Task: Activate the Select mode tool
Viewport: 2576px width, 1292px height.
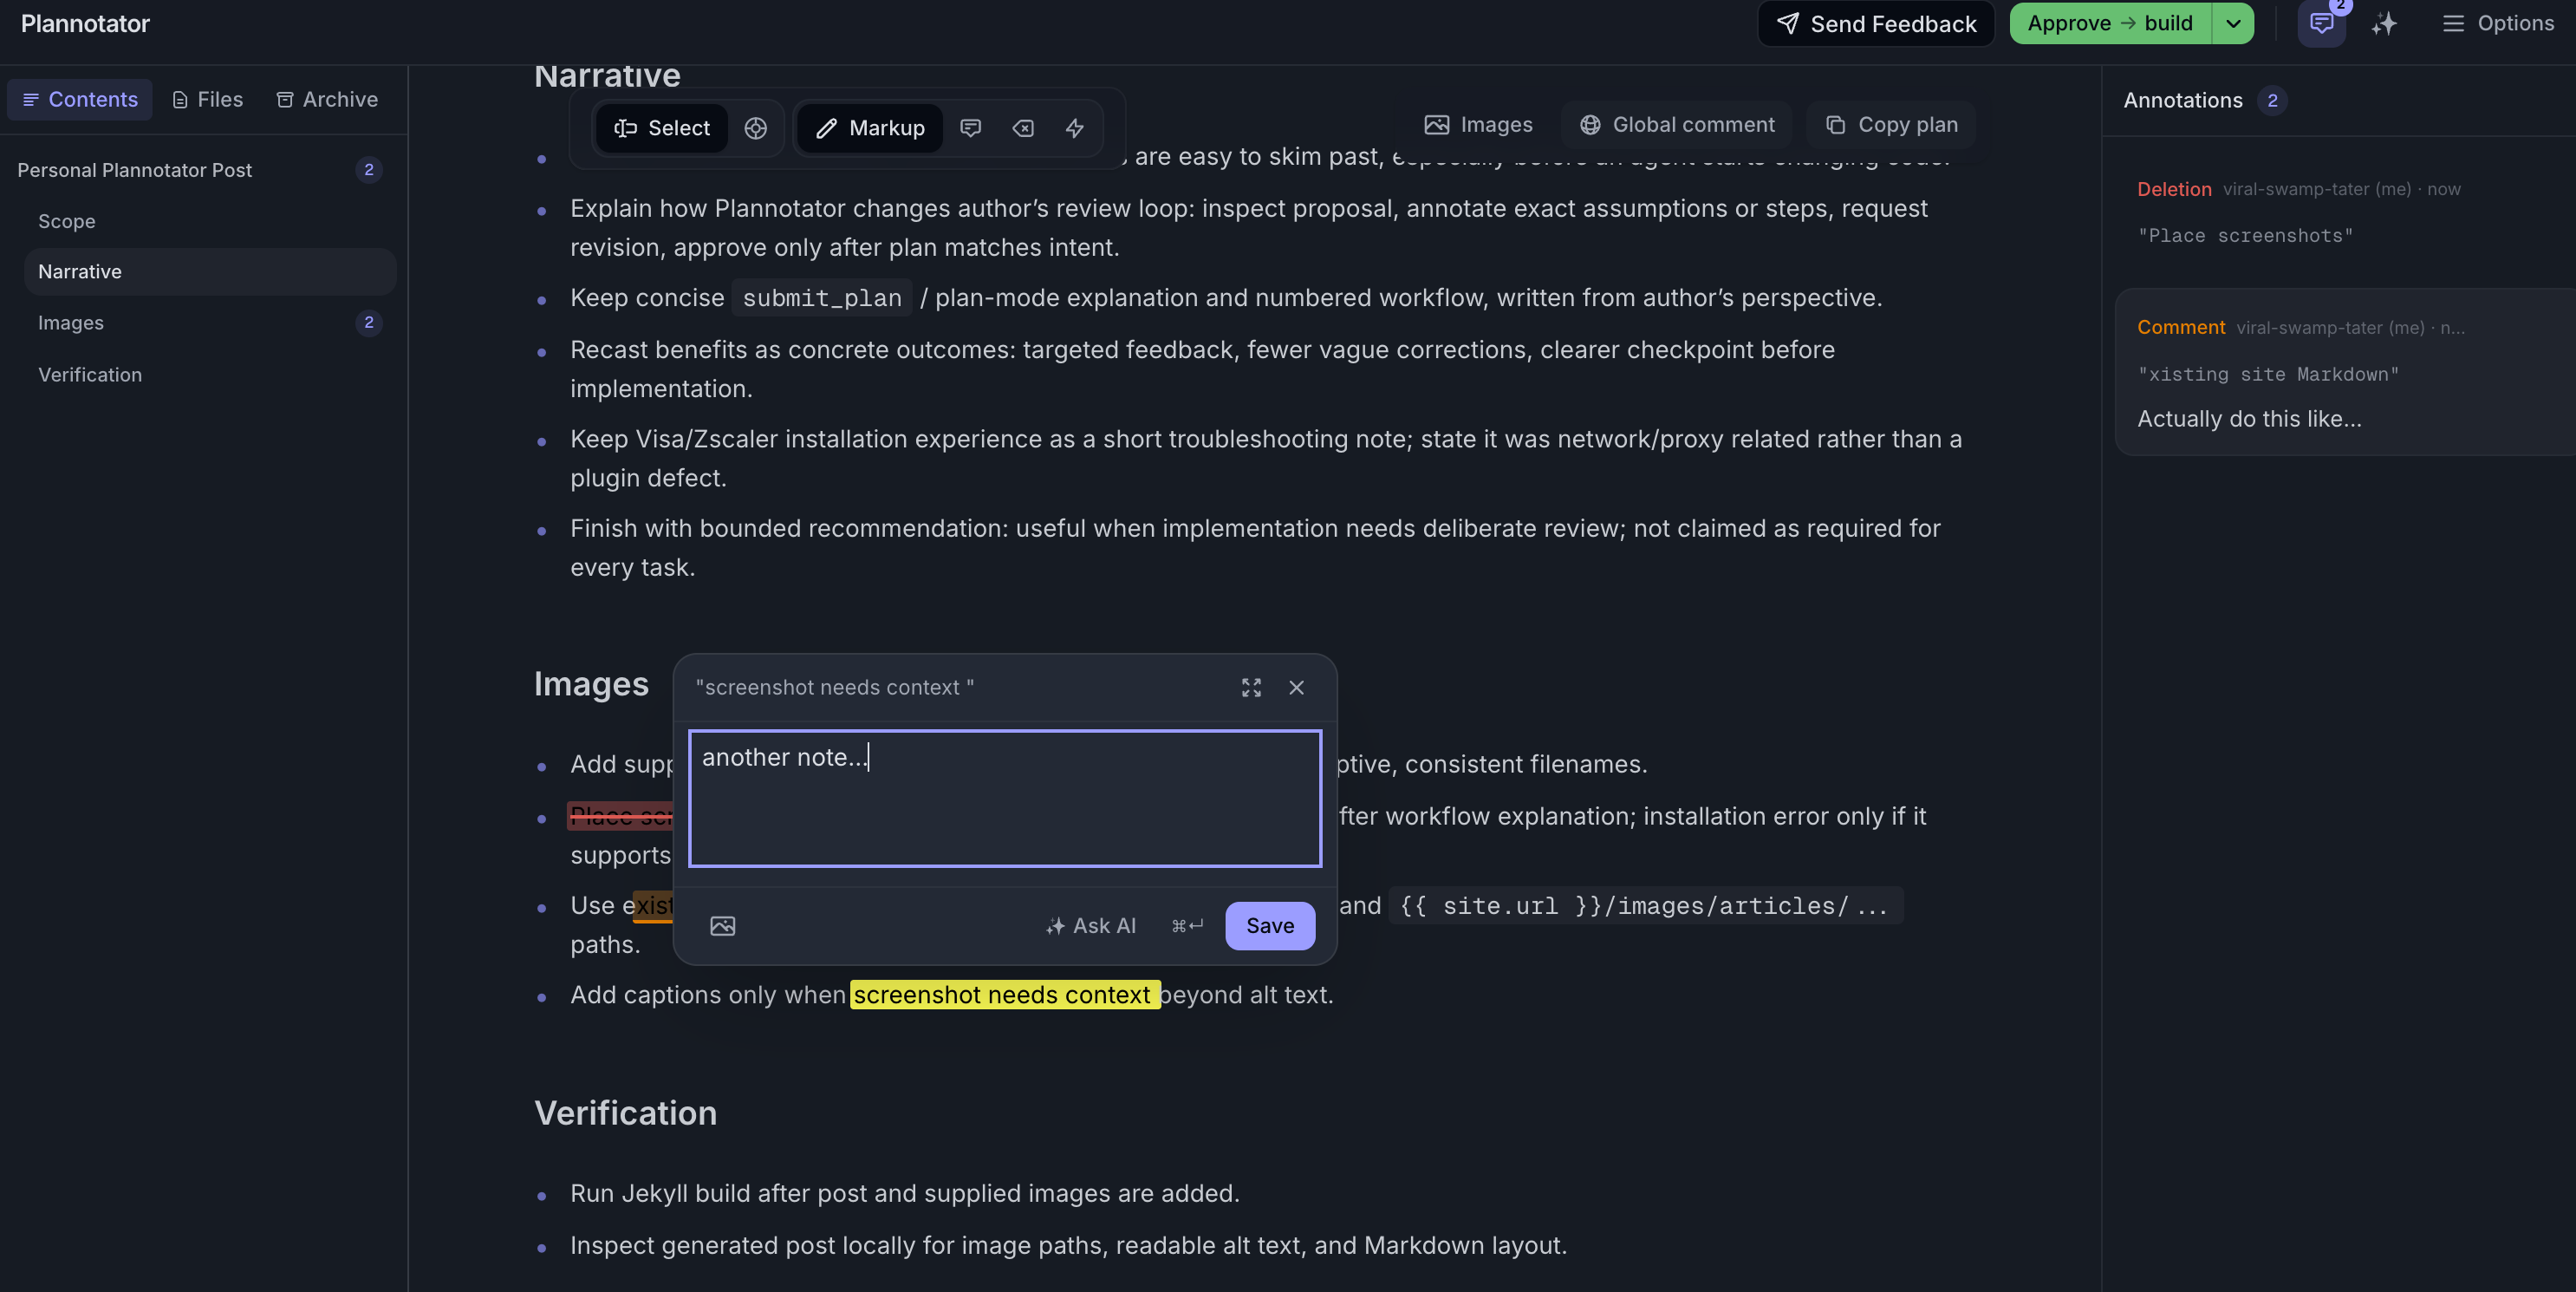Action: click(x=662, y=128)
